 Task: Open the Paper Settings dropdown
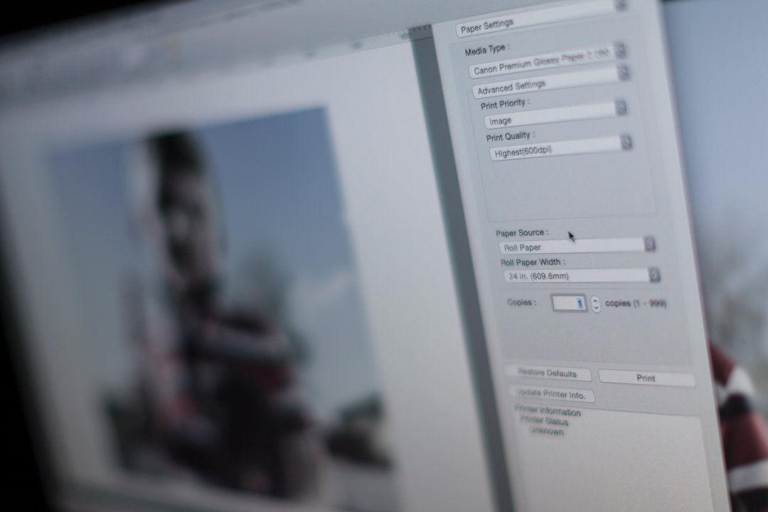[540, 18]
